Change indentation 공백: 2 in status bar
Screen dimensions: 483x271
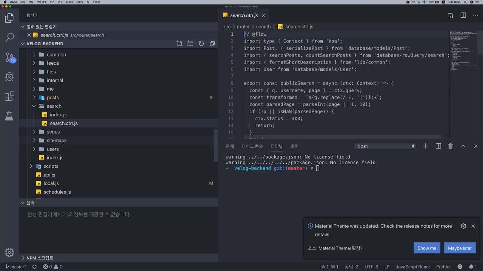click(x=351, y=267)
